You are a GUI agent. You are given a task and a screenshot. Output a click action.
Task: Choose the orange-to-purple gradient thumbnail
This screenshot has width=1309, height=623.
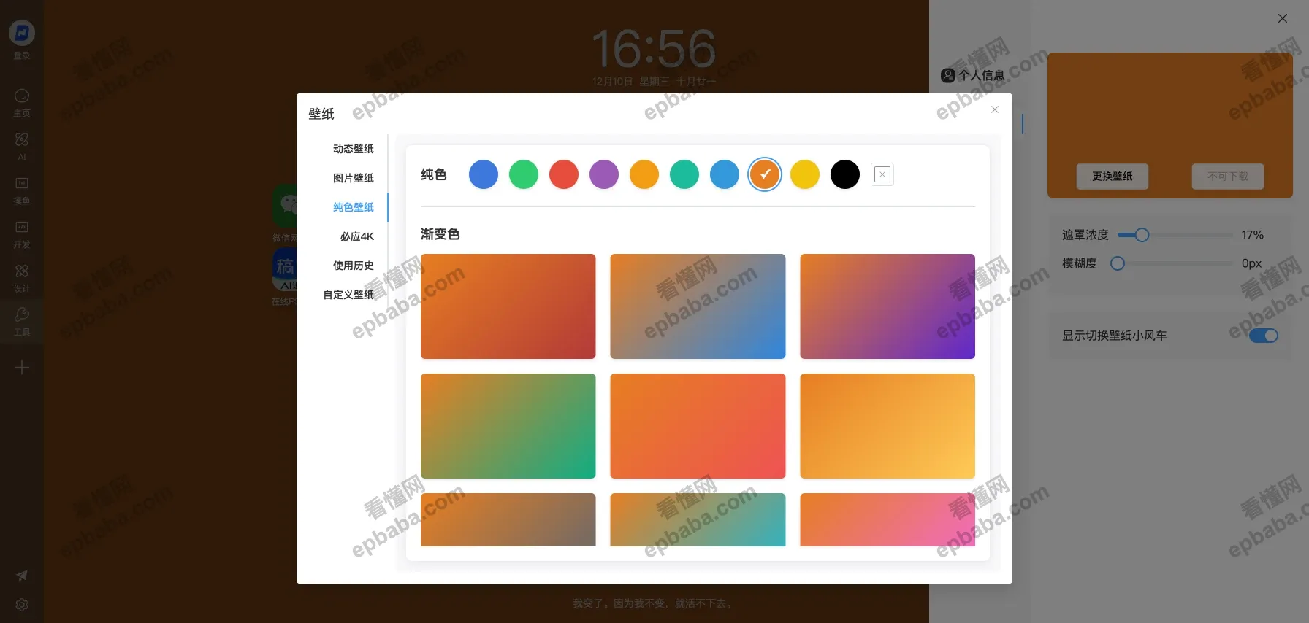(x=888, y=306)
